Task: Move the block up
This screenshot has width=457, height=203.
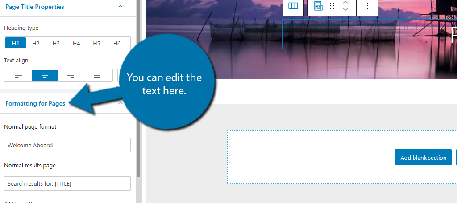Action: pos(345,3)
